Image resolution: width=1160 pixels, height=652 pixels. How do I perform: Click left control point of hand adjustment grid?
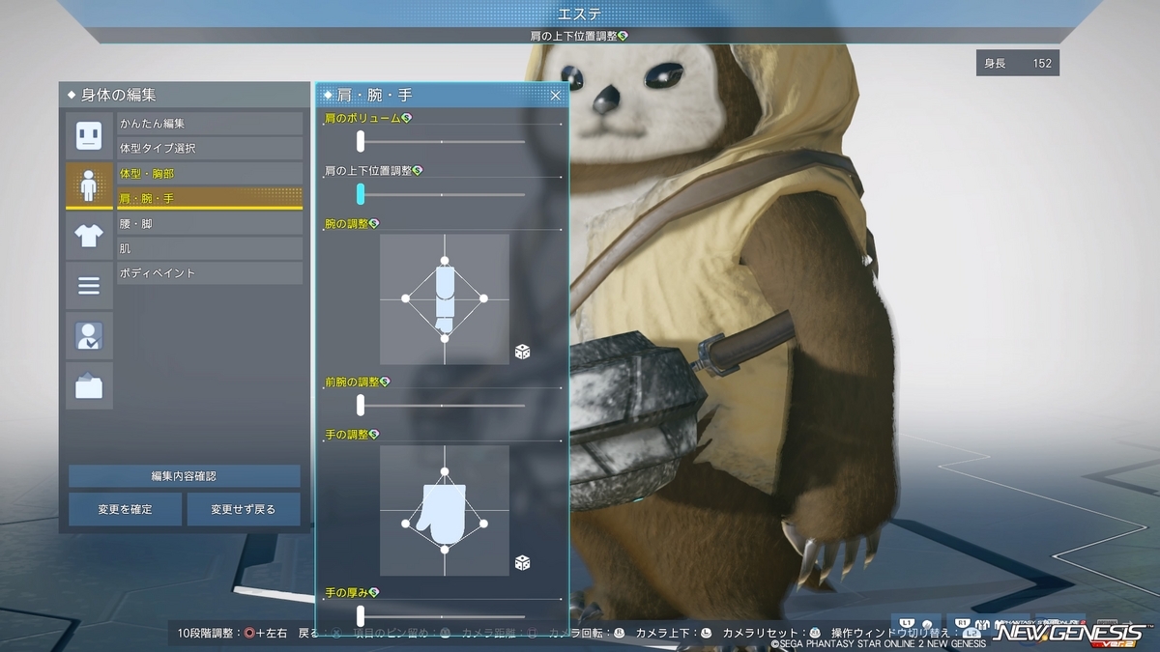pyautogui.click(x=406, y=525)
